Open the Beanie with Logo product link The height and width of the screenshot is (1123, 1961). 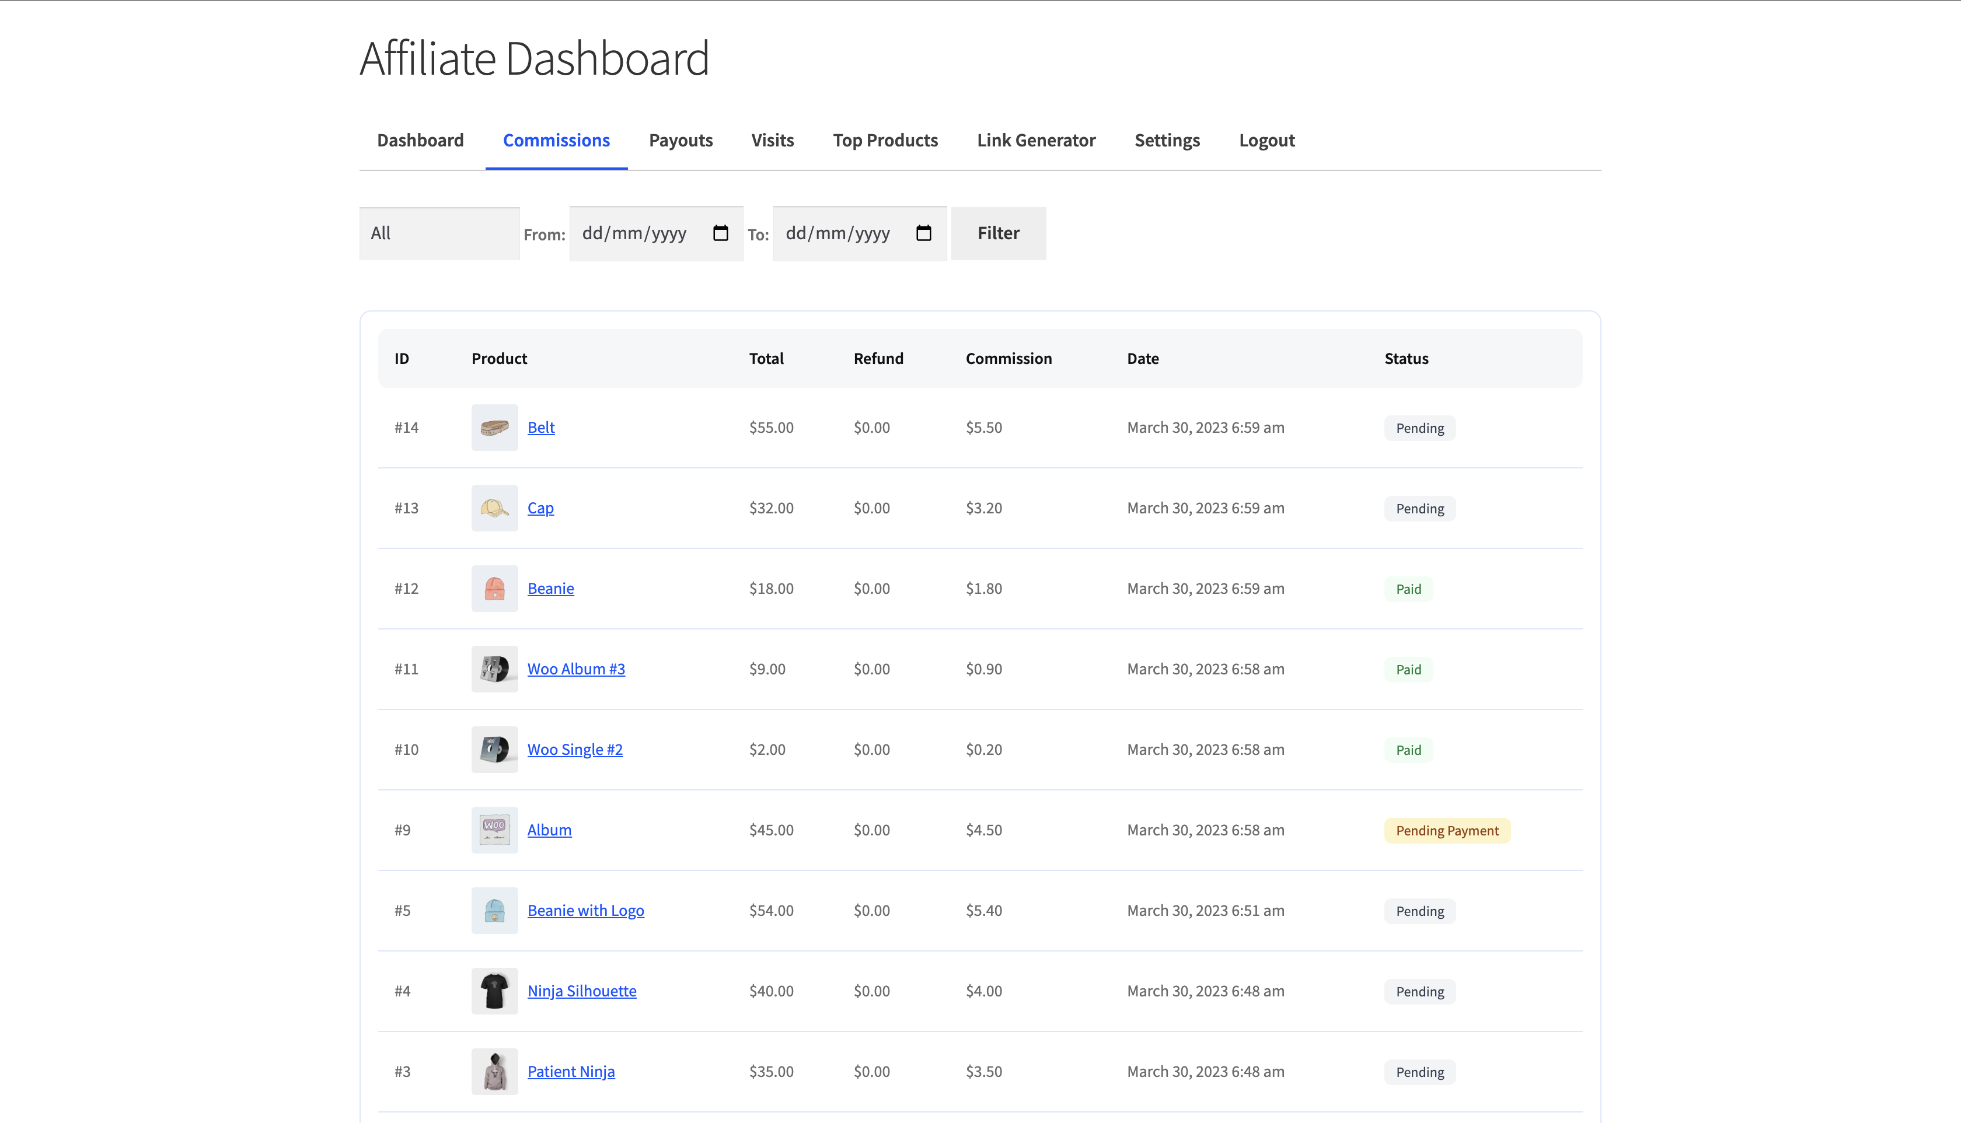click(x=585, y=910)
